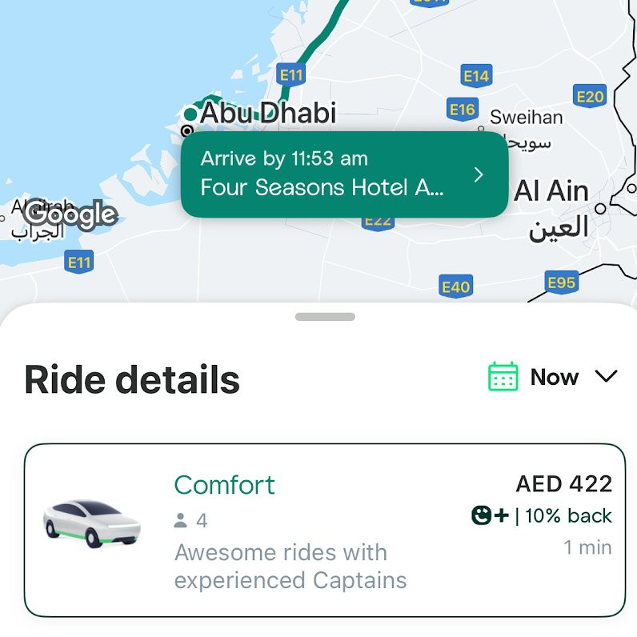Image resolution: width=637 pixels, height=637 pixels.
Task: Click the green calendar schedule icon
Action: [503, 377]
